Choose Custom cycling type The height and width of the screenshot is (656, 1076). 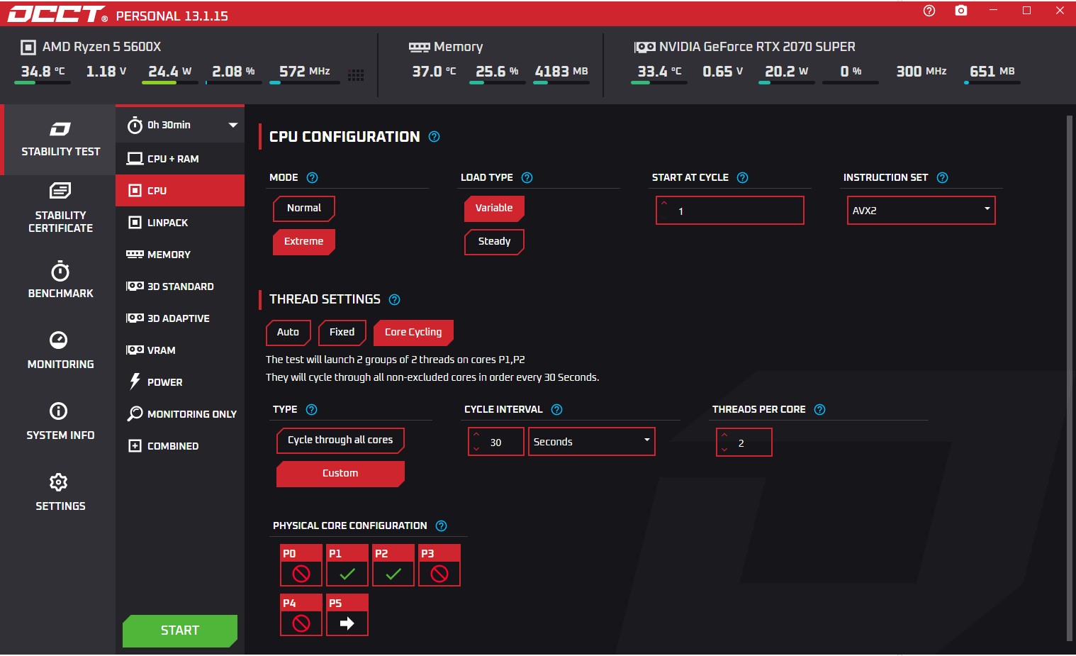pyautogui.click(x=340, y=474)
